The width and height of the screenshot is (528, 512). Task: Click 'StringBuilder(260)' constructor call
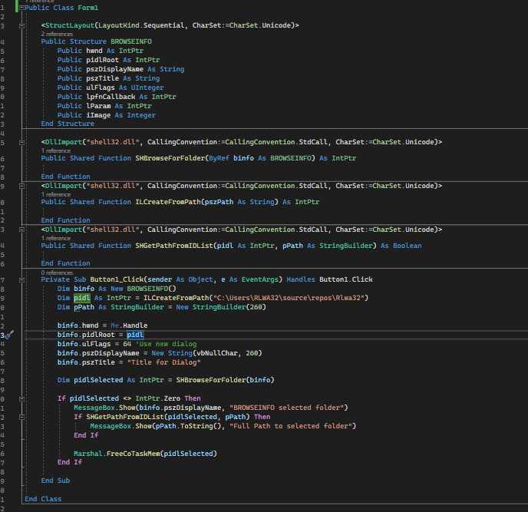(x=229, y=307)
